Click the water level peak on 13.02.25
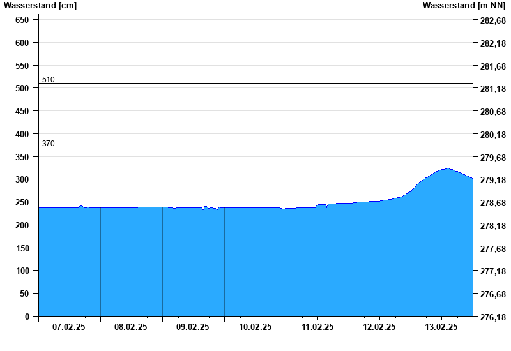The height and width of the screenshot is (351, 511). pyautogui.click(x=448, y=168)
